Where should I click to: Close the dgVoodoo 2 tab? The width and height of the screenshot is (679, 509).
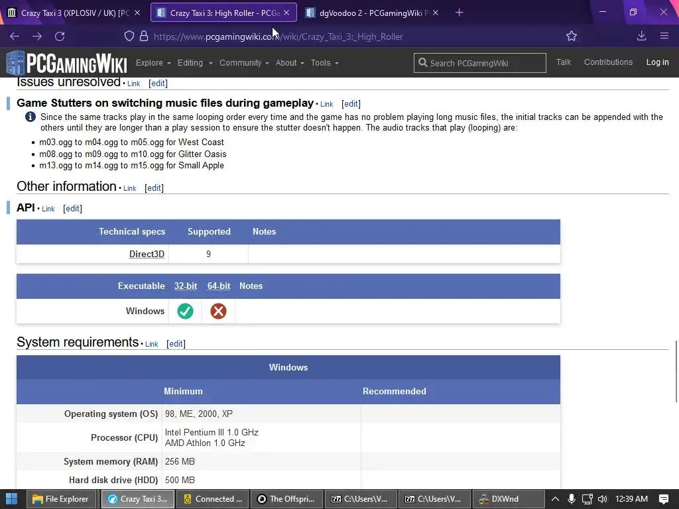(x=436, y=13)
